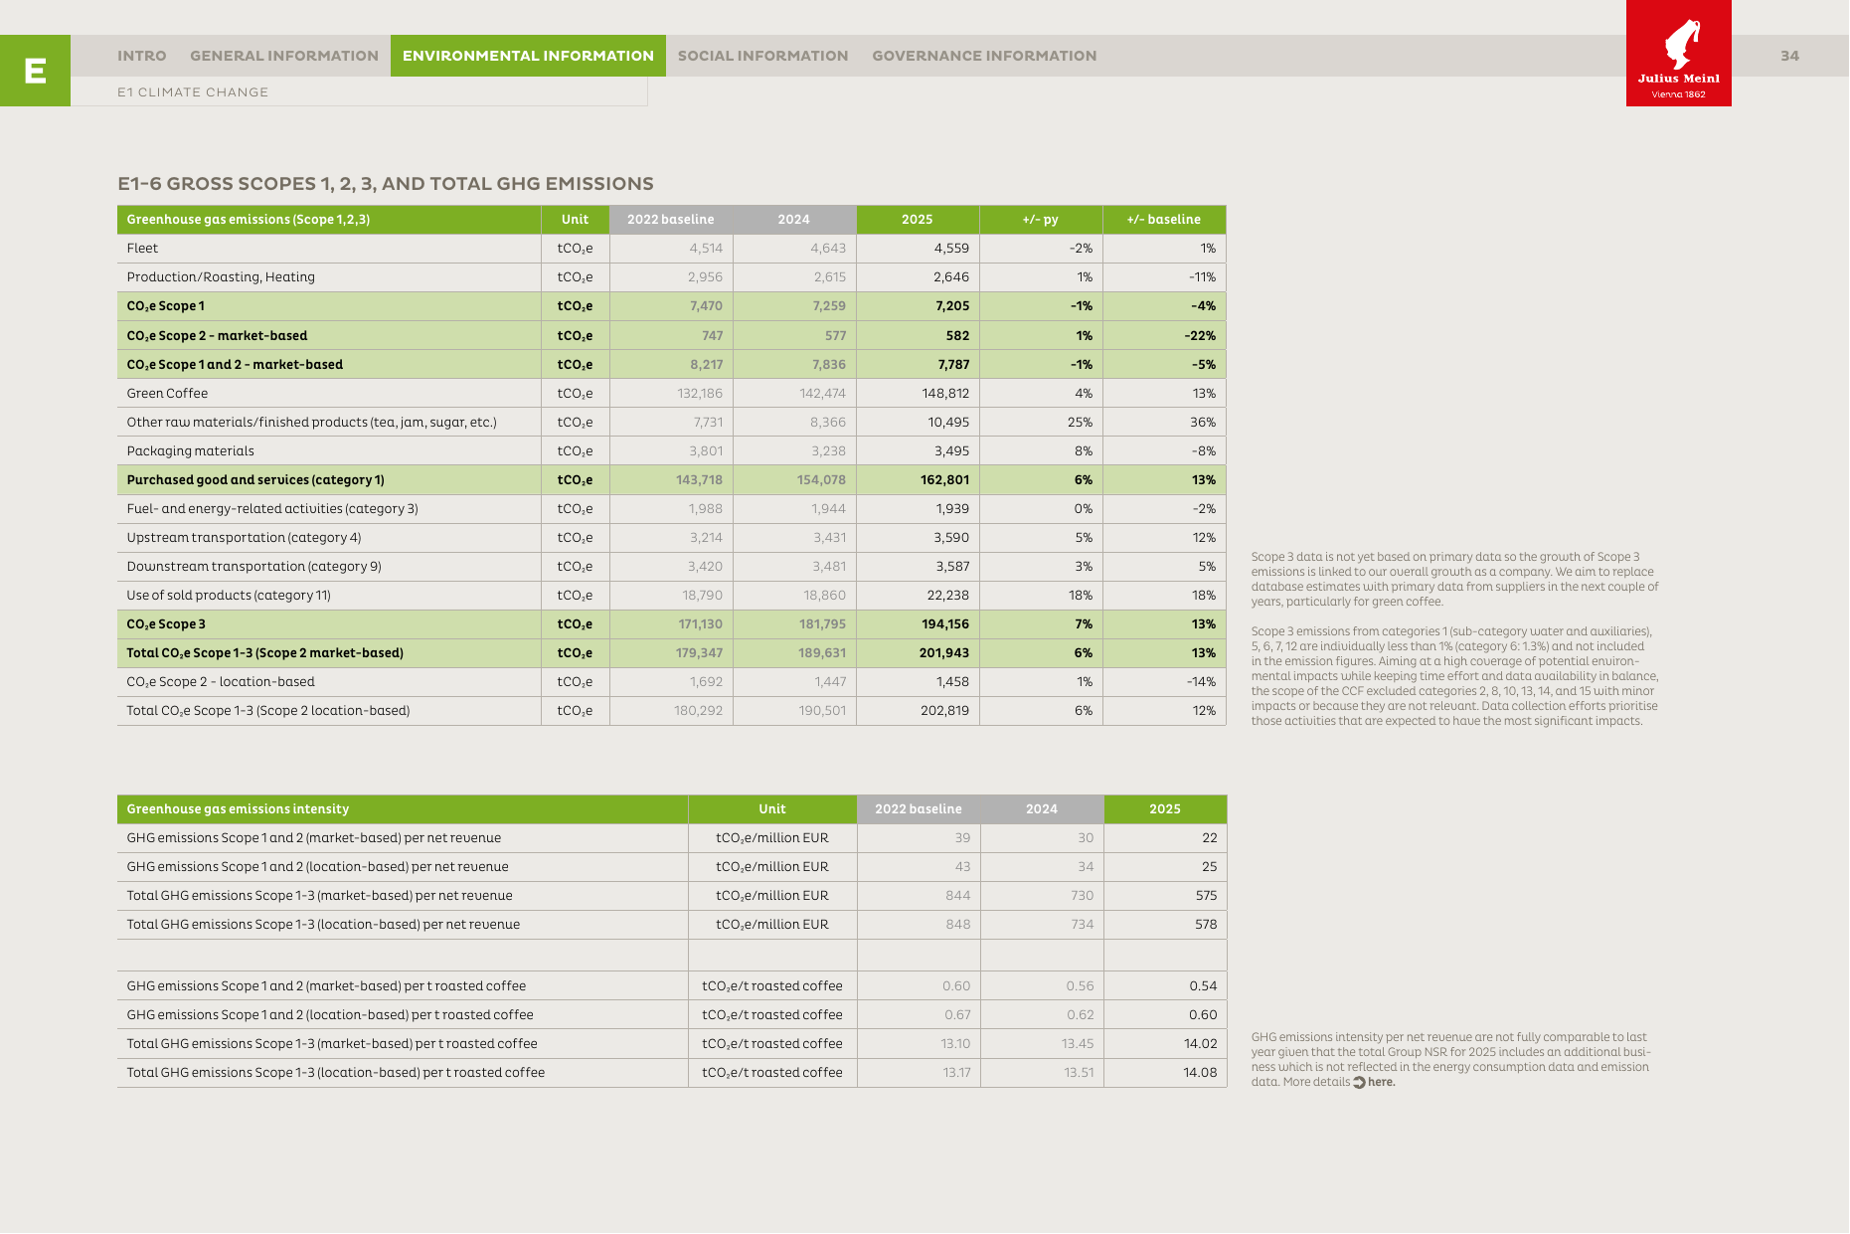This screenshot has width=1850, height=1234.
Task: Select Production/Roasting, Heating row label
Action: pos(221,277)
